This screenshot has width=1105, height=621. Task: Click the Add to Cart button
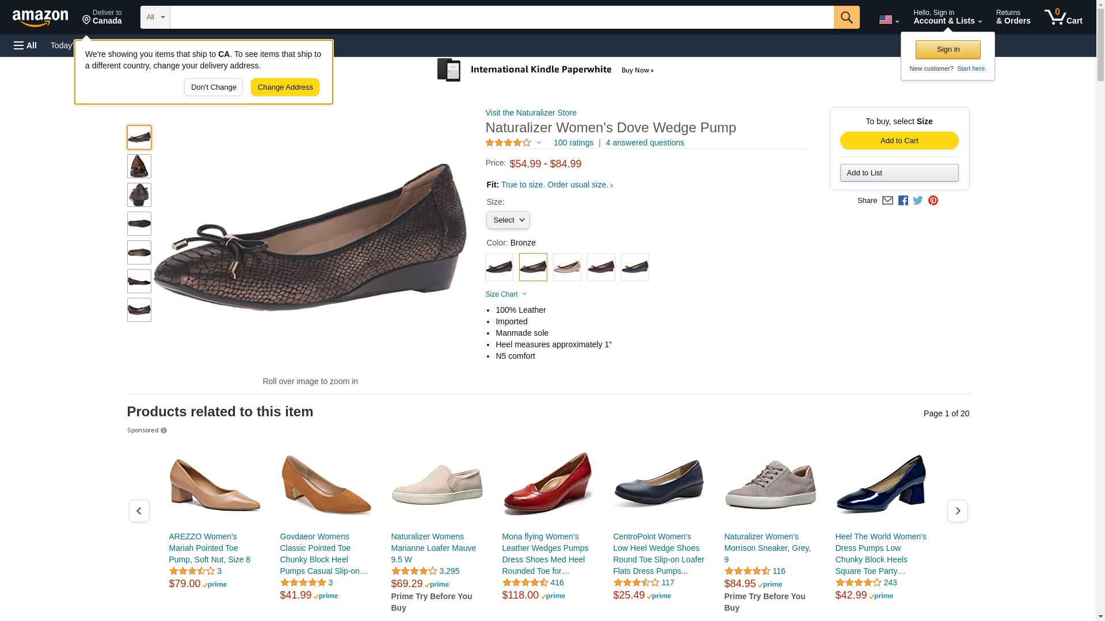(x=899, y=141)
